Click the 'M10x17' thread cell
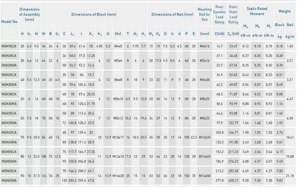The width and height of the screenshot is (297, 187). (118, 137)
